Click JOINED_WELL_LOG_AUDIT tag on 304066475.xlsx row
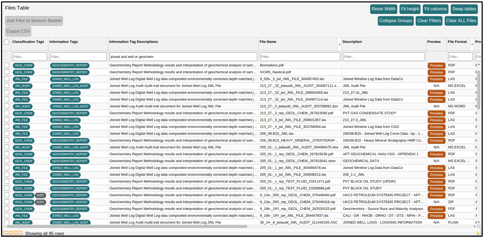This screenshot has height=237, width=483. point(70,147)
